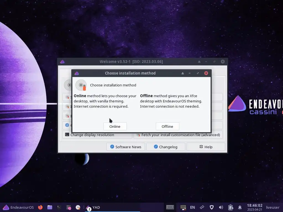Viewport: 283px width, 212px height.
Task: Click the network connection arrows tray icon
Action: 202,207
